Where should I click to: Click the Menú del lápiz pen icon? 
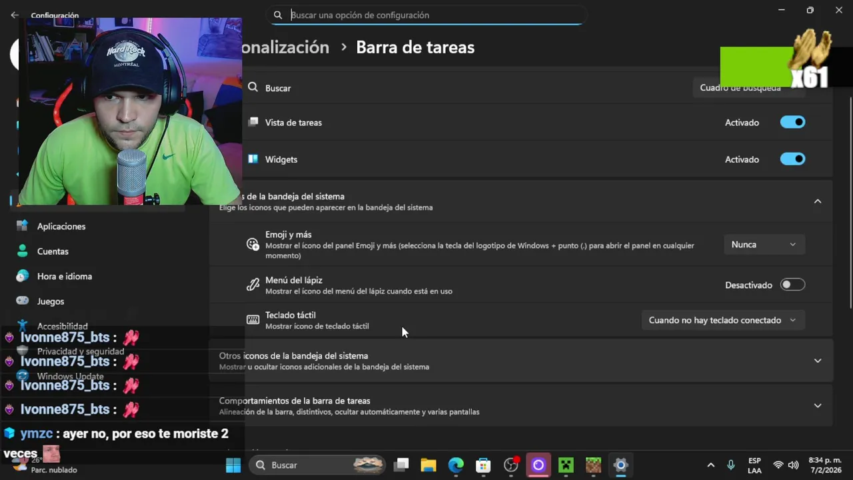pyautogui.click(x=253, y=285)
